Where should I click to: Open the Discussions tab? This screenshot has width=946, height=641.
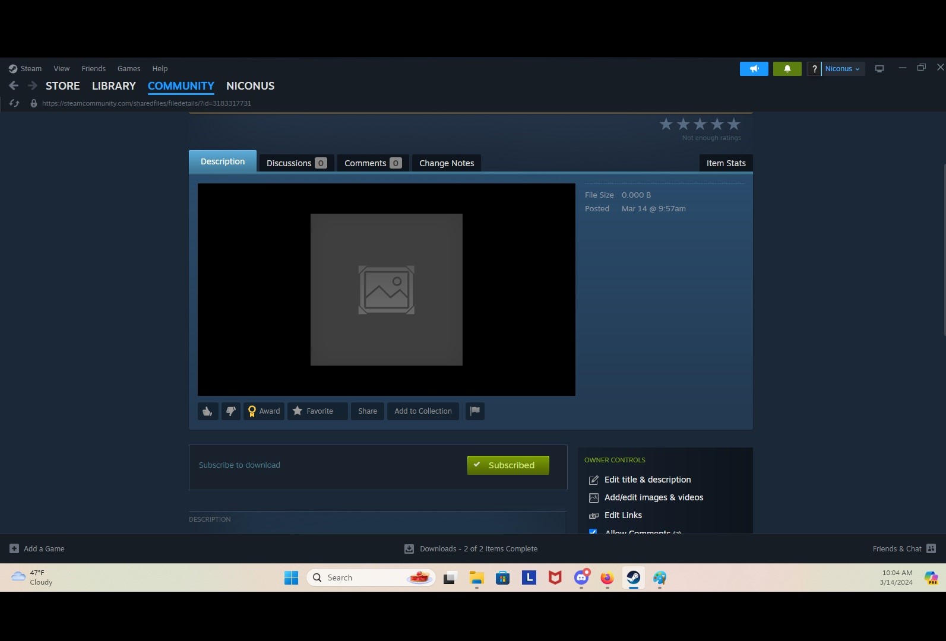(296, 163)
